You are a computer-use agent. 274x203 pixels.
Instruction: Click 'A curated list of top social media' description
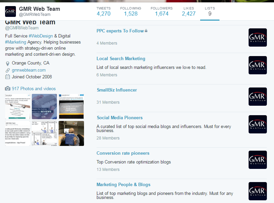tap(164, 128)
